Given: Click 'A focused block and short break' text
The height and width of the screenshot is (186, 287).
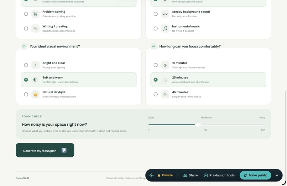Looking at the screenshot, I should pyautogui.click(x=191, y=82).
